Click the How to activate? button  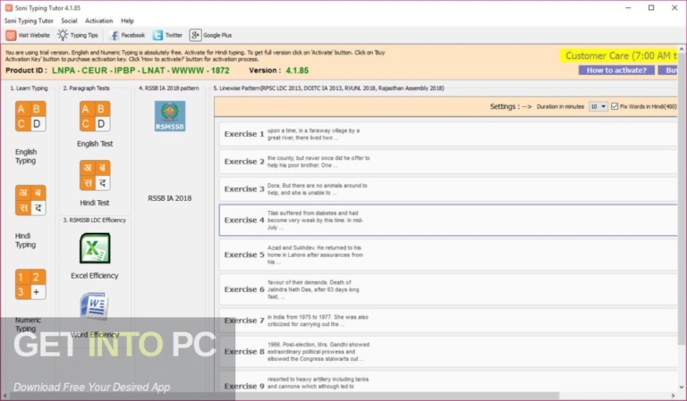click(616, 70)
